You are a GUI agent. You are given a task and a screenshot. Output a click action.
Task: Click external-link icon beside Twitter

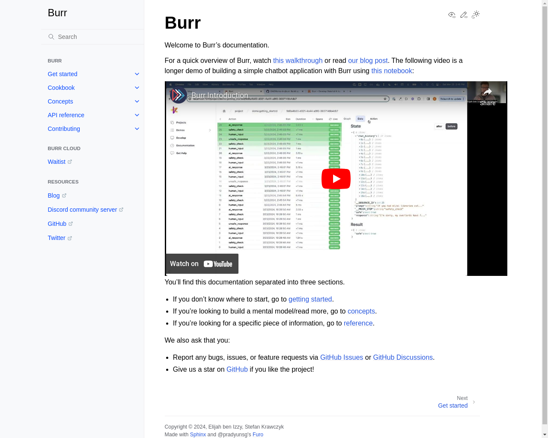pos(70,238)
